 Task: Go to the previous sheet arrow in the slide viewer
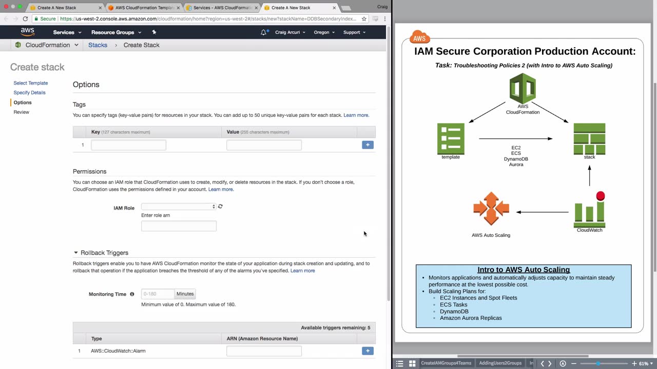click(542, 363)
